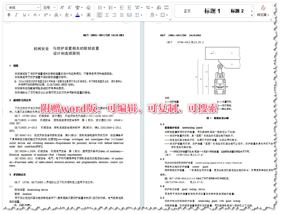The height and width of the screenshot is (214, 281).
Task: Click the Clear Formatting eraser icon
Action: (x=89, y=7)
